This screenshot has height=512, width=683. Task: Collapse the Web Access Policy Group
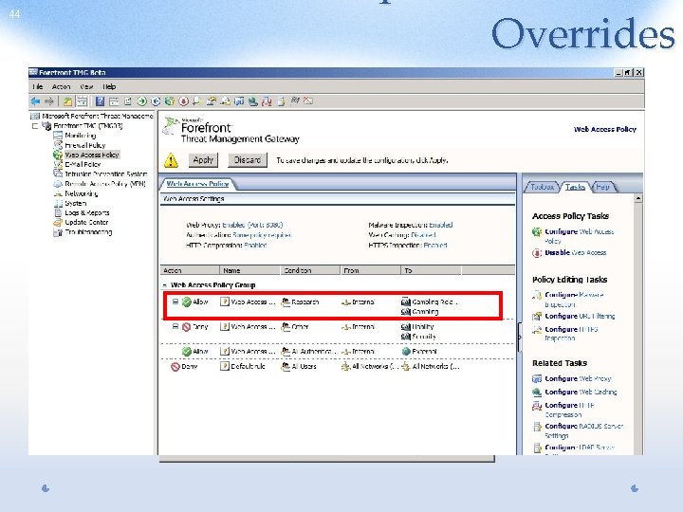click(x=164, y=285)
